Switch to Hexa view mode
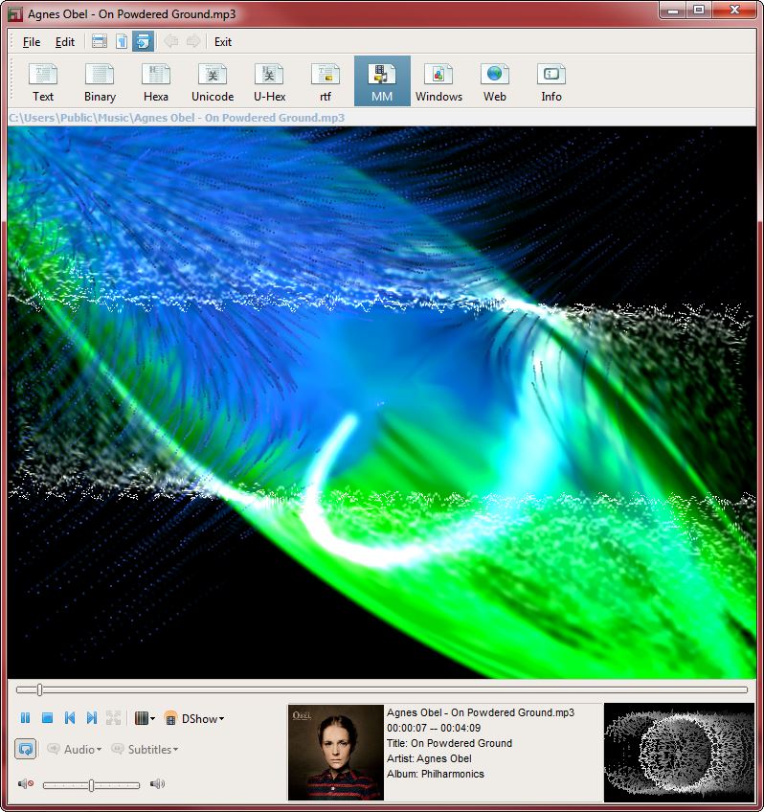This screenshot has height=812, width=764. [x=156, y=81]
